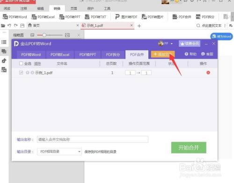
Task: Expand the PP user account dropdown in dialog
Action: 172,44
